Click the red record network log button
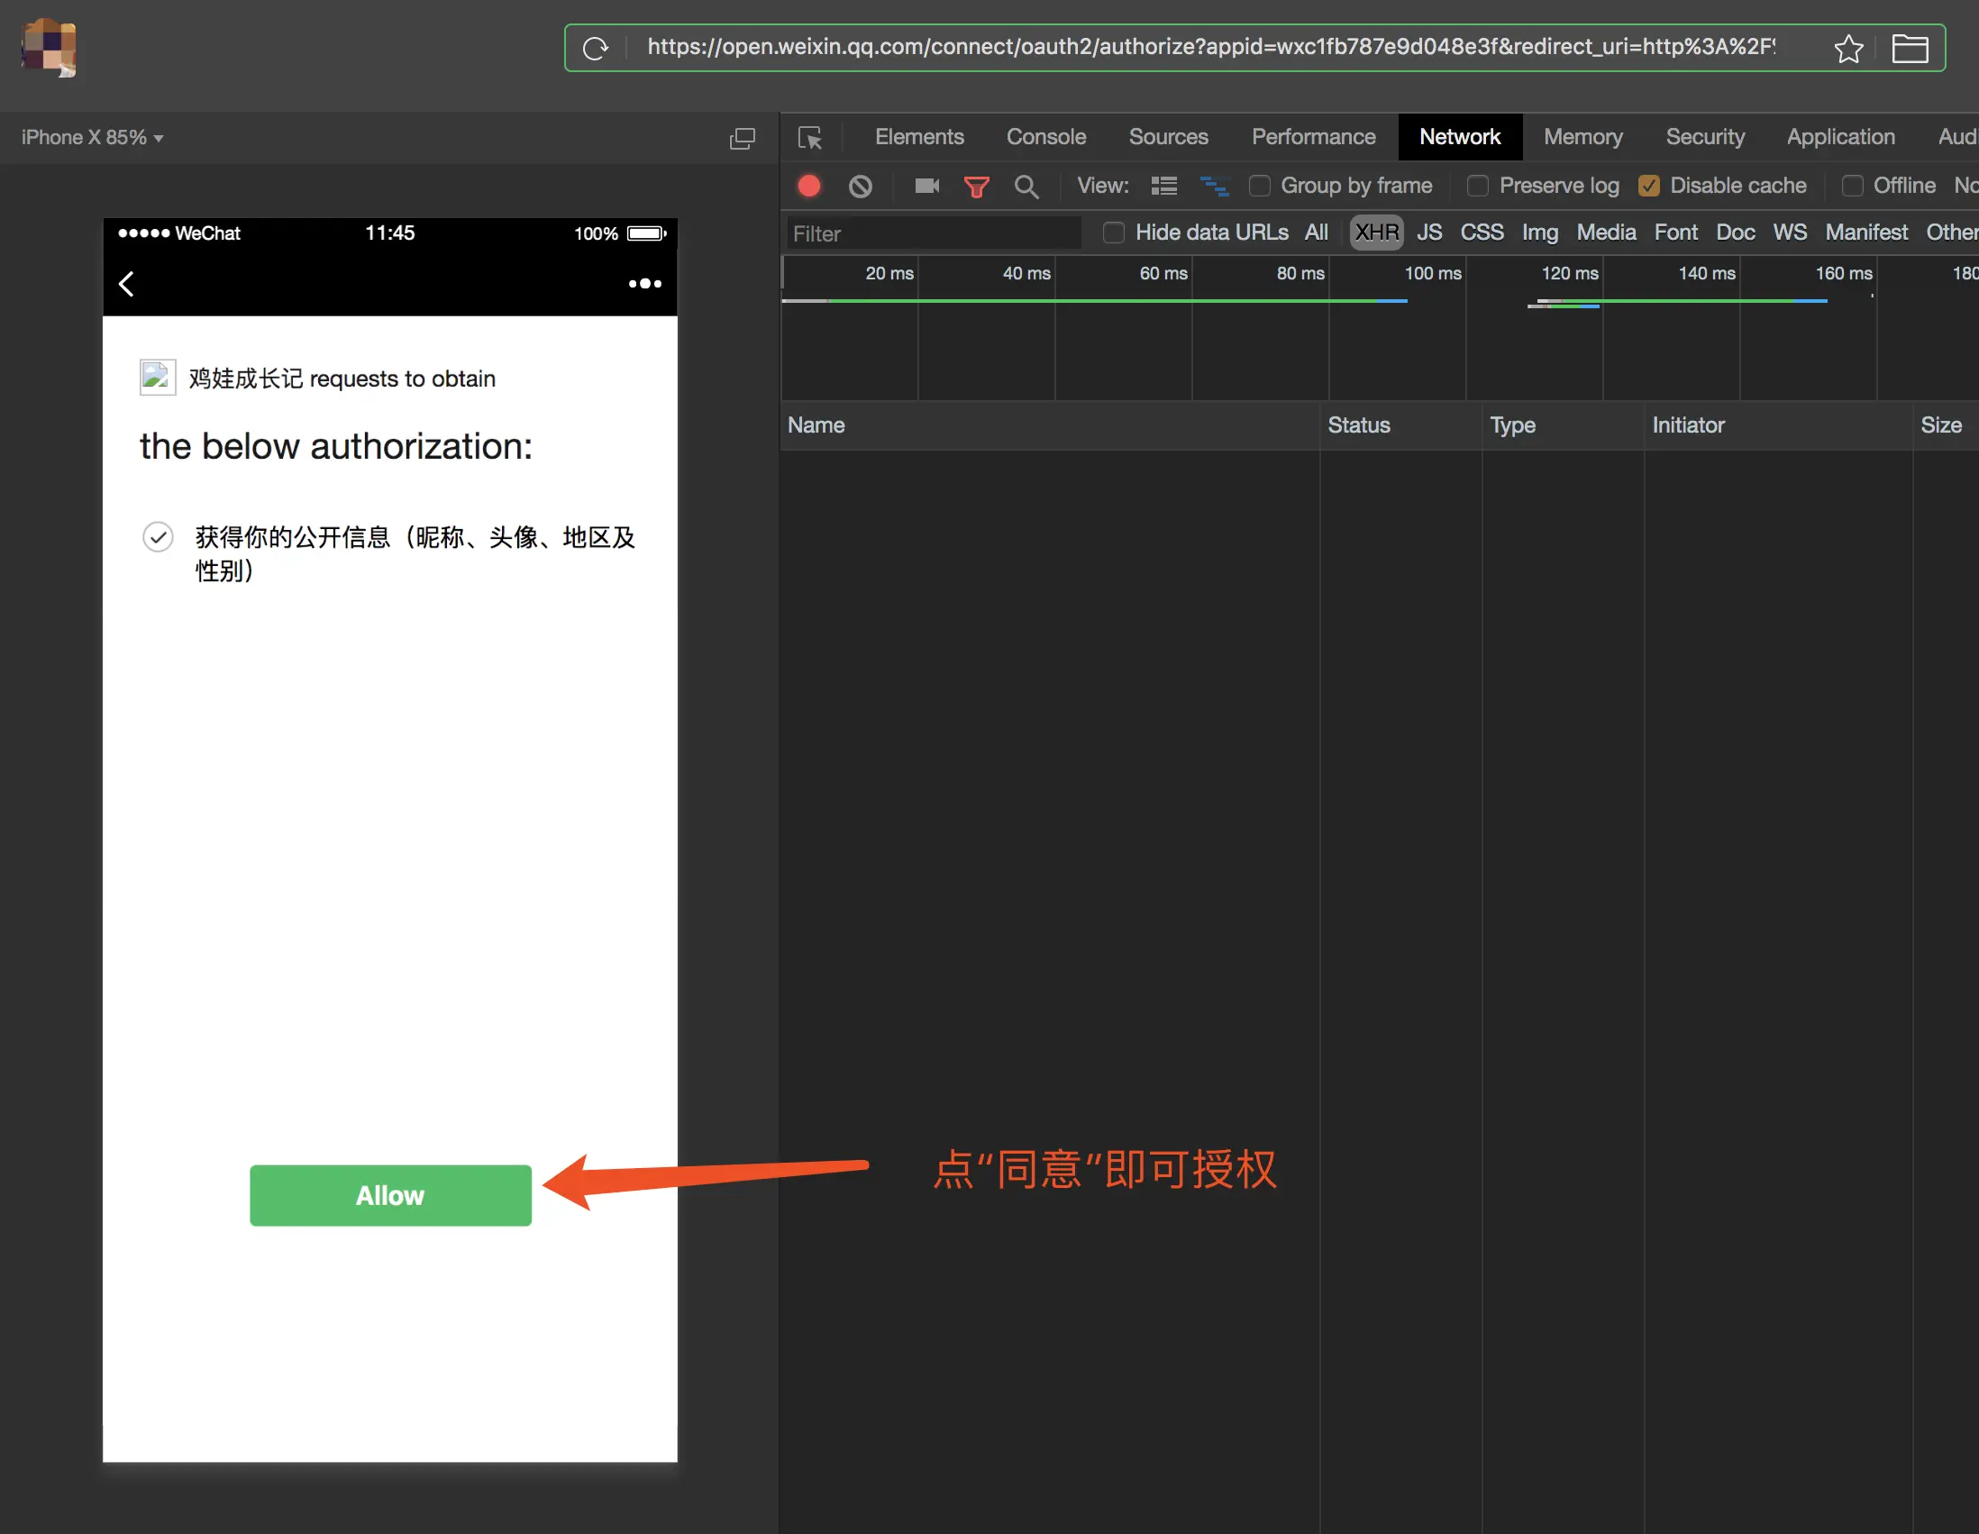 [x=809, y=186]
